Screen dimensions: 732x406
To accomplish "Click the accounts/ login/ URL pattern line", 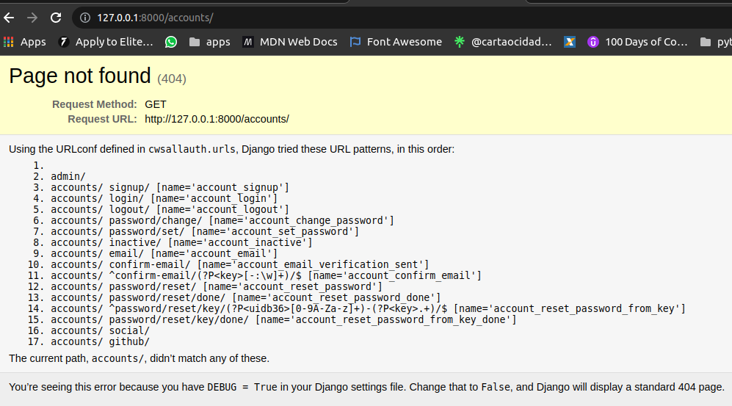I will [164, 198].
